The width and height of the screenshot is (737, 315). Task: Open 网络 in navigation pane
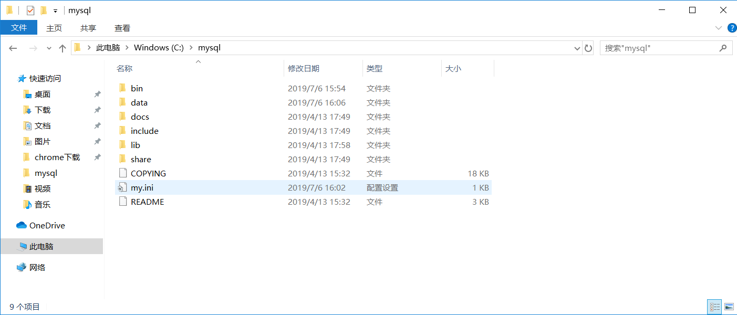tap(31, 267)
